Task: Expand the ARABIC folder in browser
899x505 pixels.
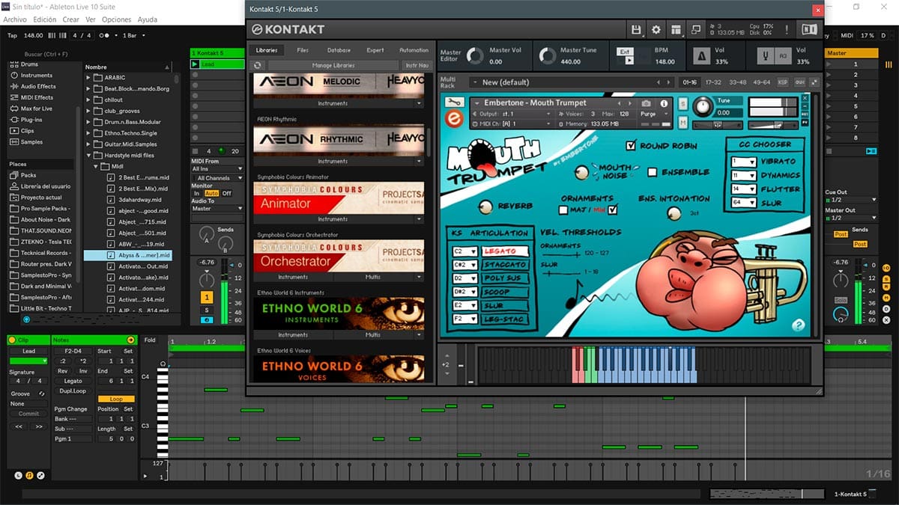Action: point(88,78)
